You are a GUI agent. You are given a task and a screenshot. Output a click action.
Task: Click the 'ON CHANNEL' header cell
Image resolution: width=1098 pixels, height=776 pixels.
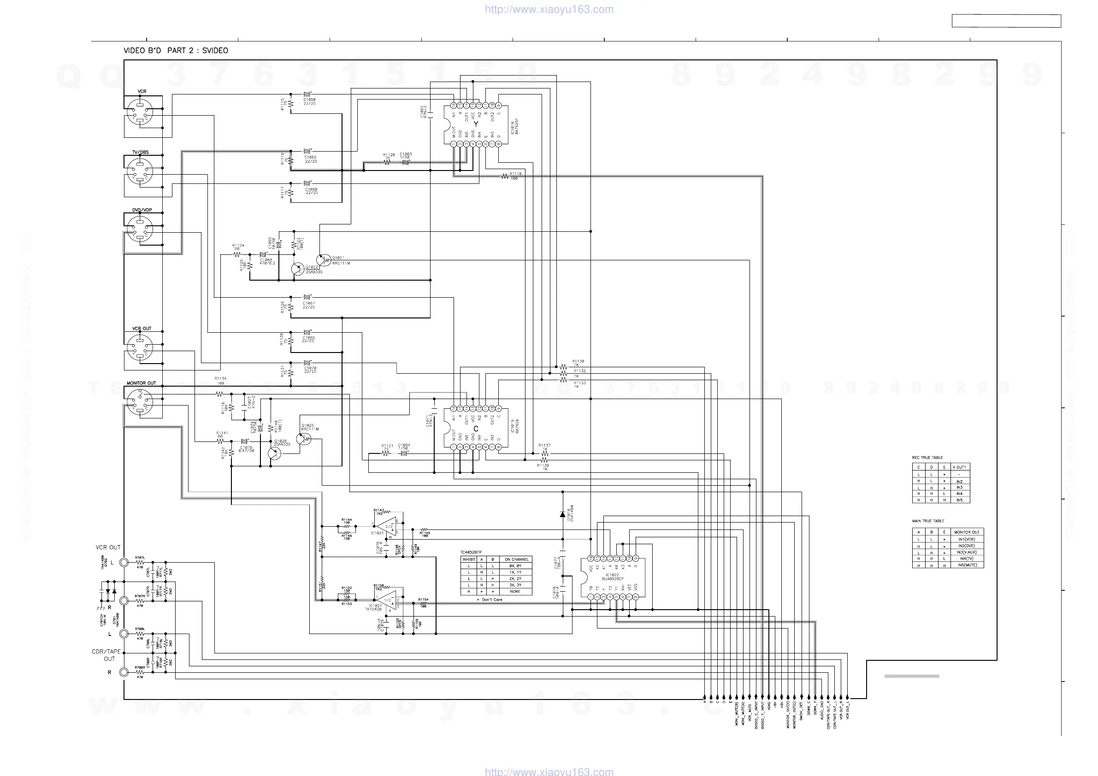click(516, 559)
